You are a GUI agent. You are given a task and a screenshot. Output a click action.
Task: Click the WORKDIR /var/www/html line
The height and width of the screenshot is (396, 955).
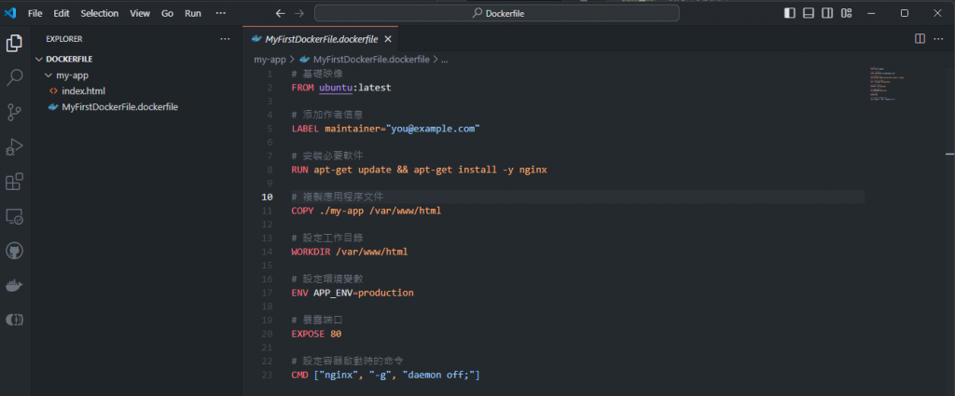coord(350,252)
